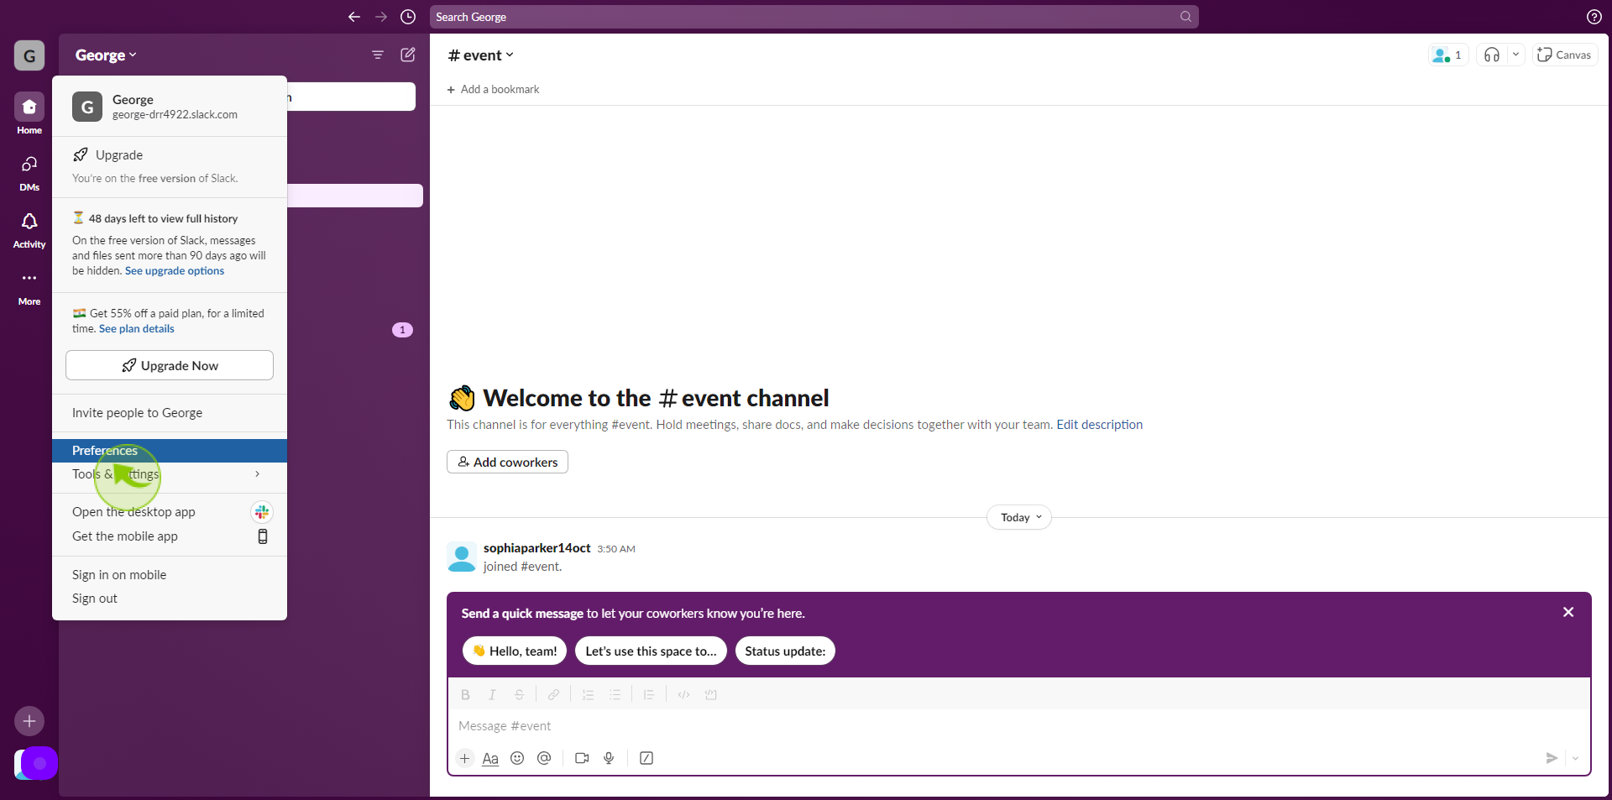The width and height of the screenshot is (1612, 800).
Task: Mention someone with the @ icon
Action: (544, 758)
